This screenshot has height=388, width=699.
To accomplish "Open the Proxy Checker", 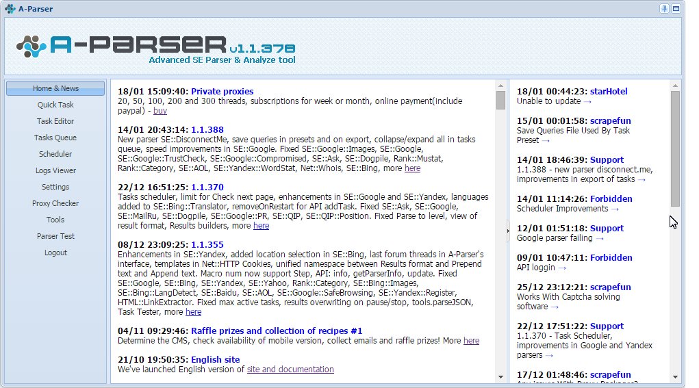I will [55, 203].
